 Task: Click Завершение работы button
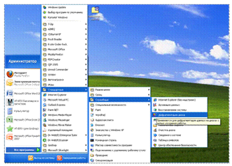point(72,158)
